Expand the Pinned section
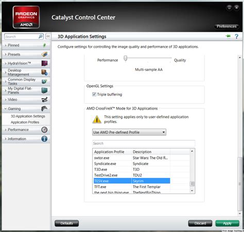 (x=26, y=45)
